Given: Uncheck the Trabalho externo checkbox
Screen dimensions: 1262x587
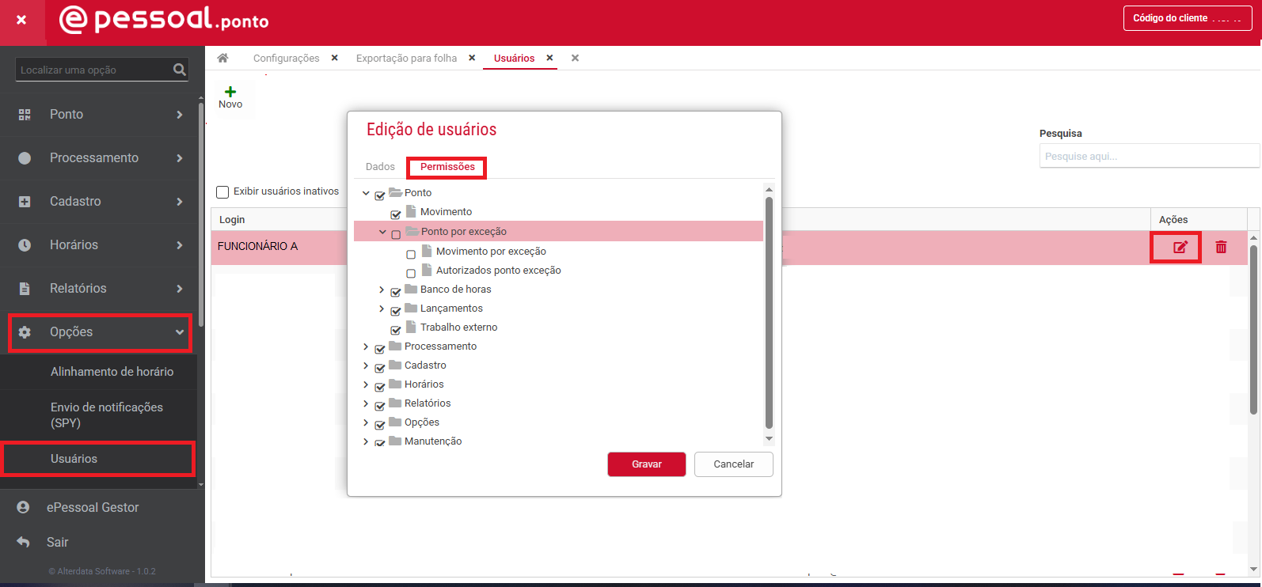Looking at the screenshot, I should (396, 329).
